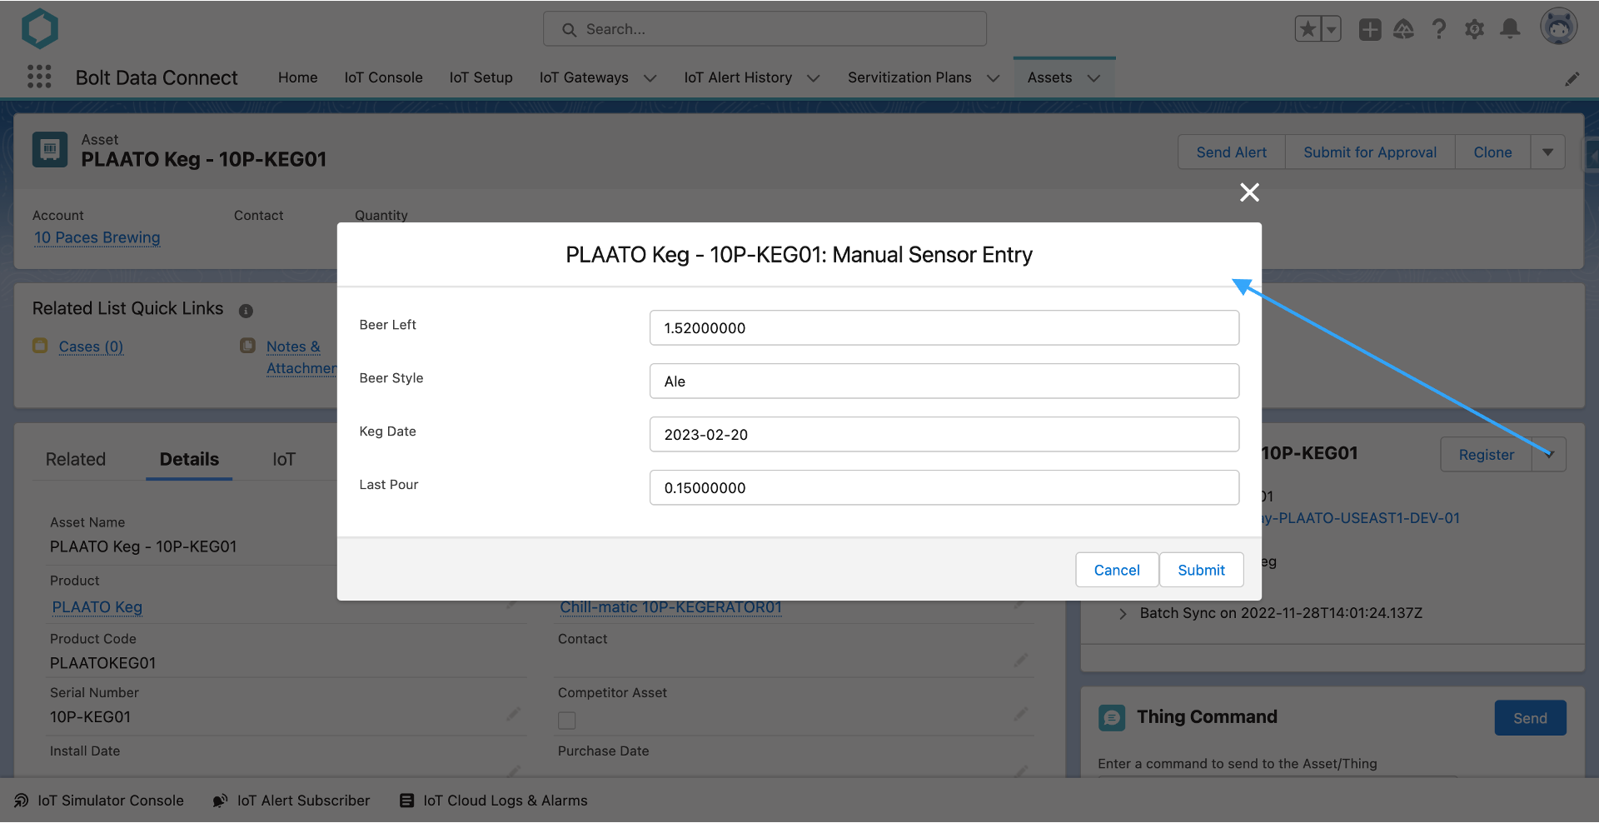Cancel the Manual Sensor Entry dialog
This screenshot has width=1599, height=823.
click(1117, 570)
